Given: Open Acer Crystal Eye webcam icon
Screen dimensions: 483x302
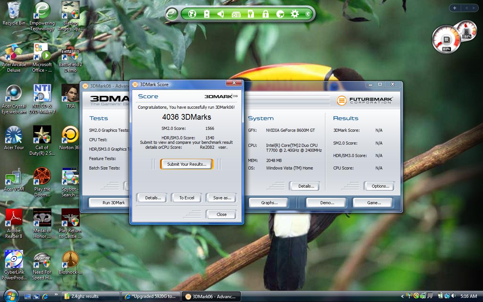Looking at the screenshot, I should pos(14,99).
